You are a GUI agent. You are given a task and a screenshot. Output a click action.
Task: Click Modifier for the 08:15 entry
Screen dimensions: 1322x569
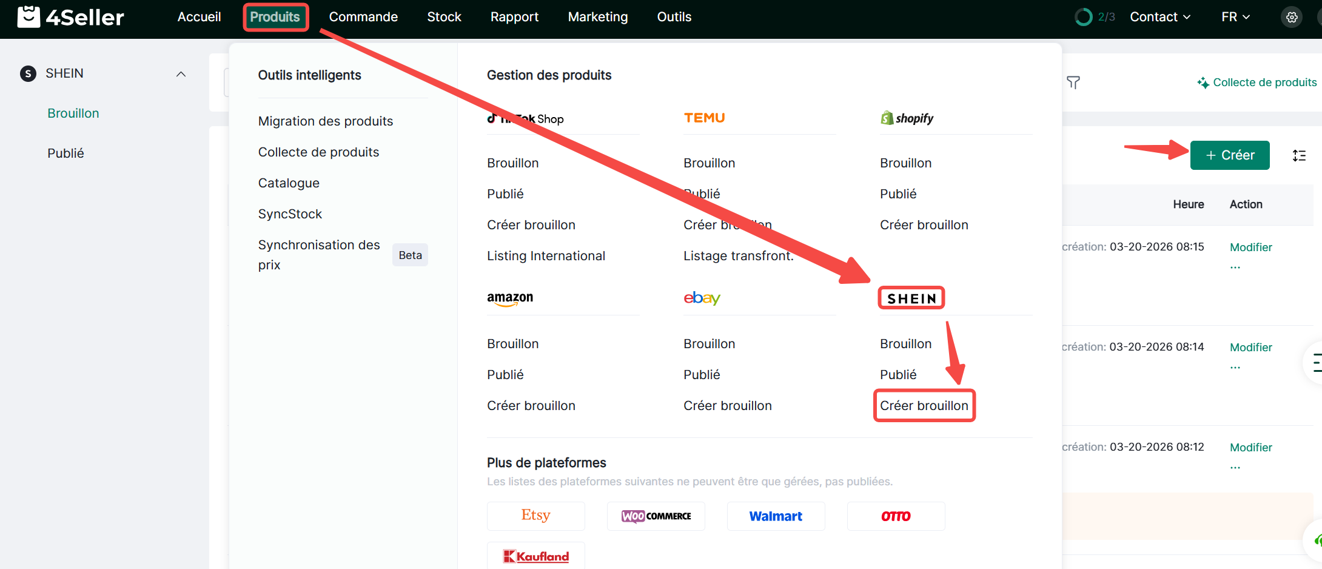[1250, 247]
